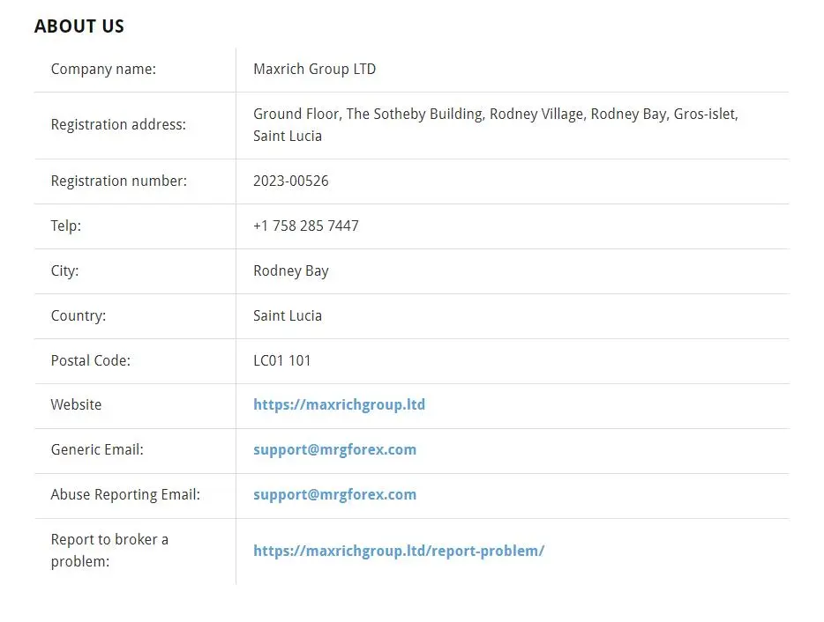Image resolution: width=824 pixels, height=622 pixels.
Task: Click the Abuse Reporting Email address link
Action: click(334, 494)
